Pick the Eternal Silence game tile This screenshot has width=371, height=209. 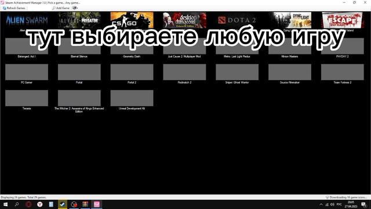click(x=79, y=48)
